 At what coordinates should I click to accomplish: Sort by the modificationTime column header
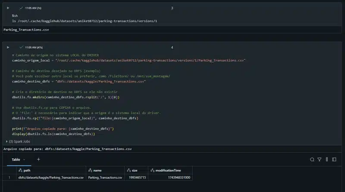(170, 170)
